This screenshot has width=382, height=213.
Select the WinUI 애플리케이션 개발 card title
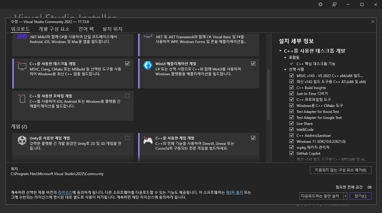(176, 64)
